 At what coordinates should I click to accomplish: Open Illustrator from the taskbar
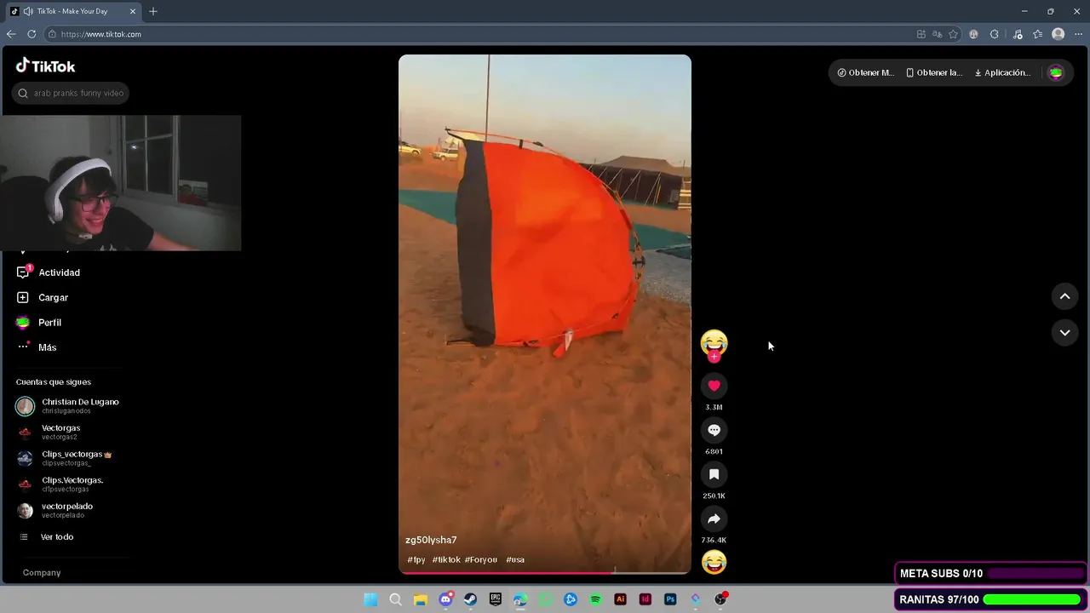pos(620,599)
